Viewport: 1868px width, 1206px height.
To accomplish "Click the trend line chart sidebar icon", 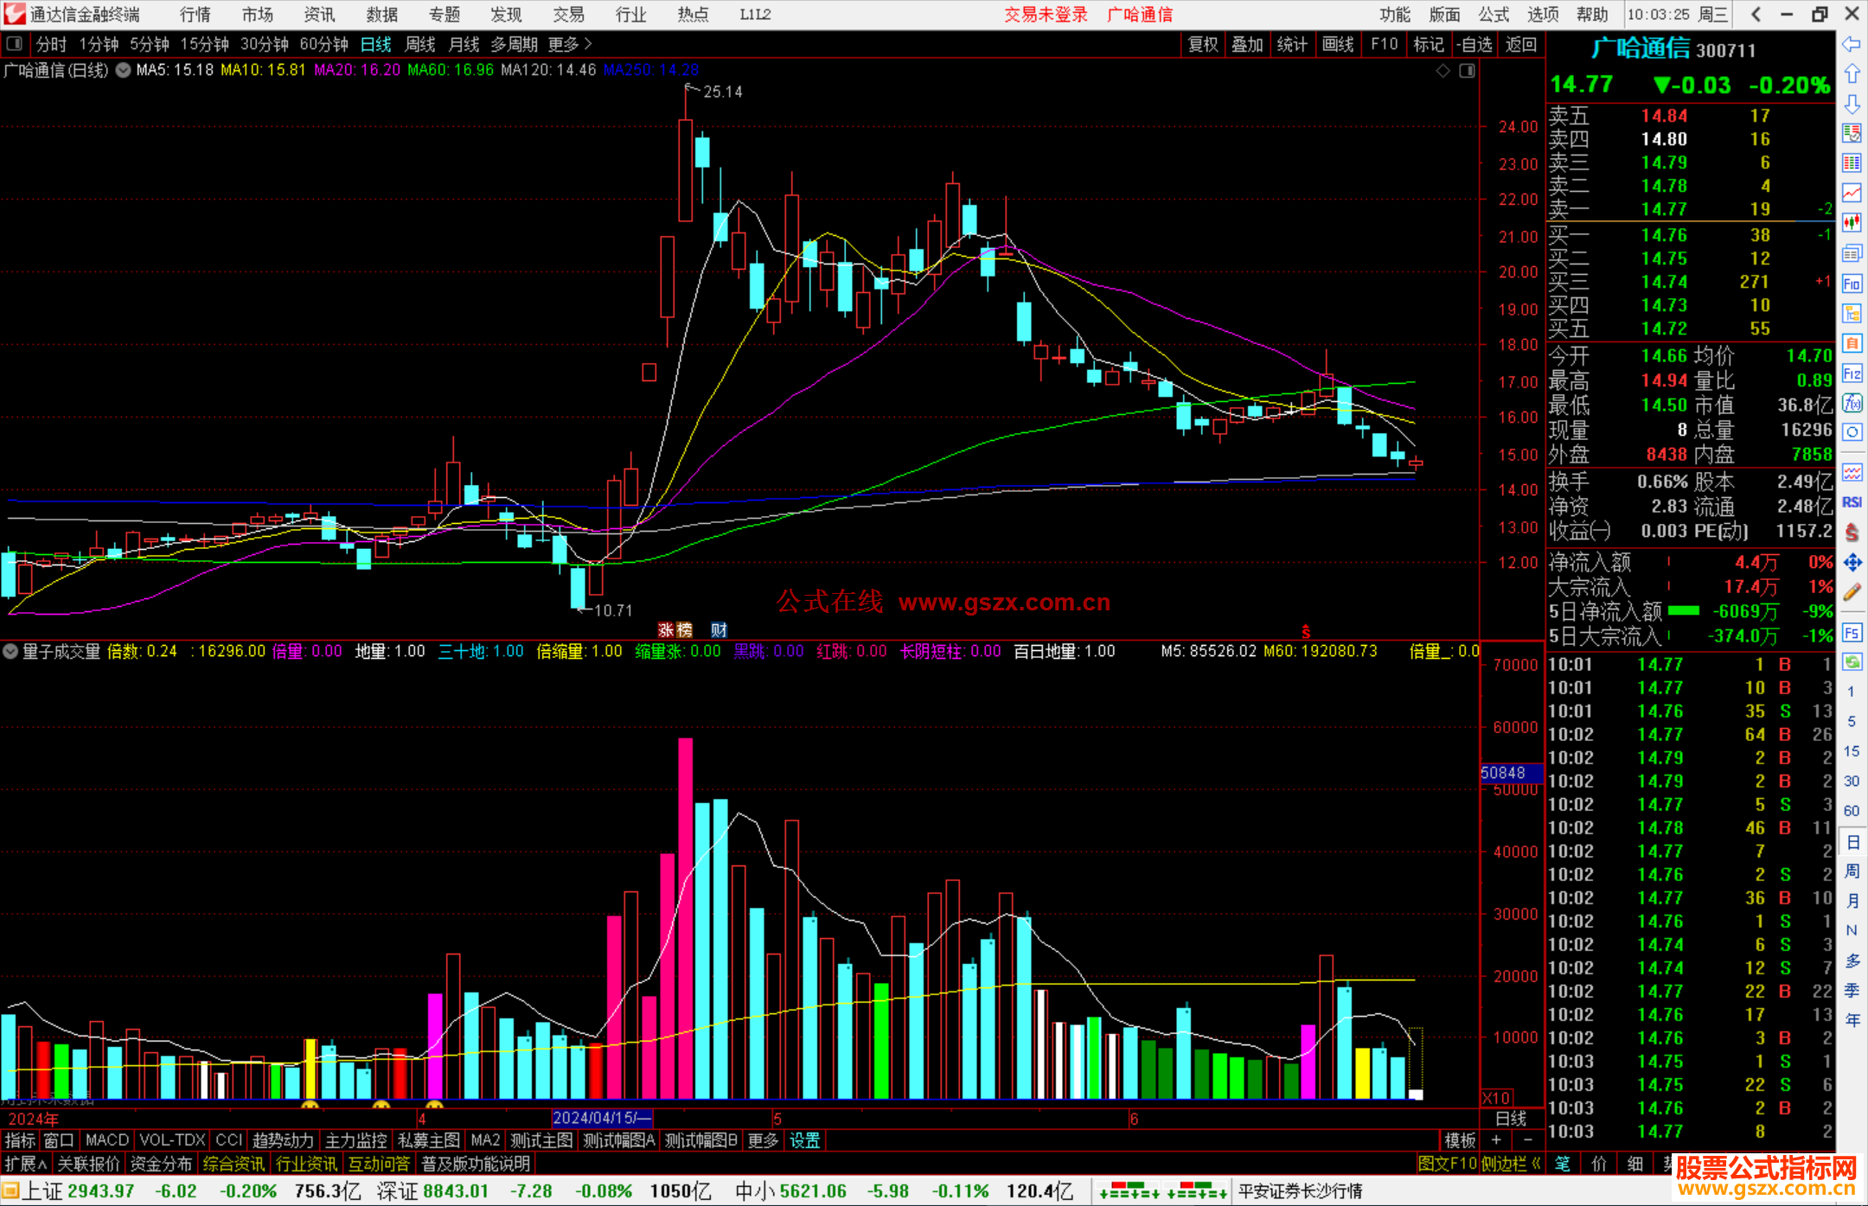I will click(x=1852, y=193).
